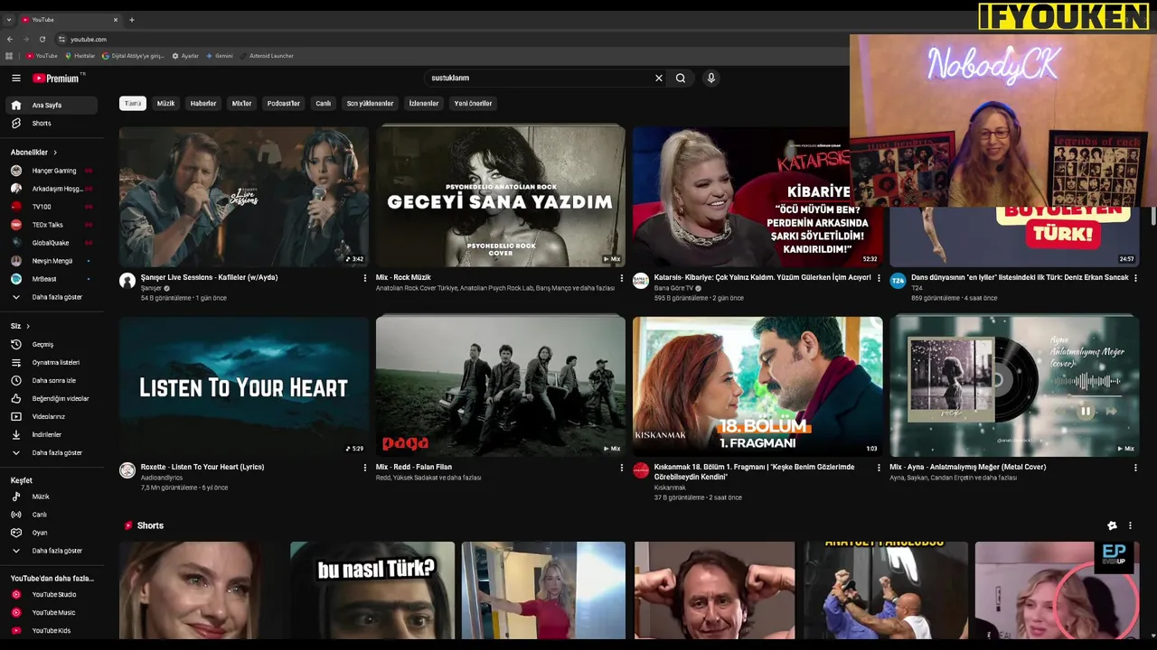
Task: Open the Chrome tab search dropdown
Action: (9, 19)
